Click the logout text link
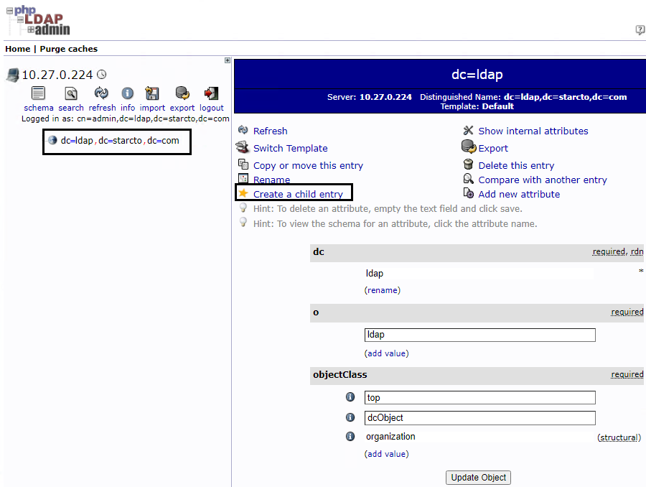Screen dimensions: 646x487 pos(211,108)
